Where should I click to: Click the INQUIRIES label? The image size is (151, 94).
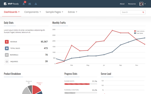coord(14,61)
